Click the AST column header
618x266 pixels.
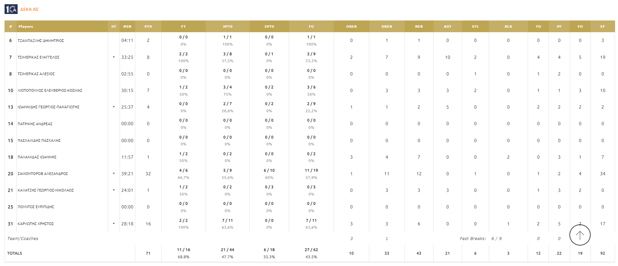coord(448,27)
